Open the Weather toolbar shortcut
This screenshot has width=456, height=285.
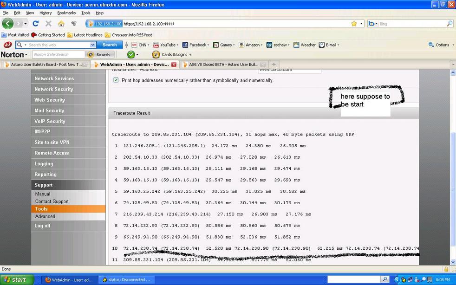[x=305, y=45]
